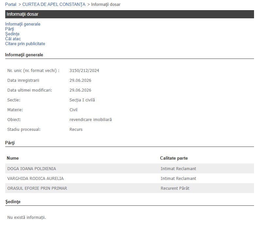274x228 pixels.
Task: Click the Materie label
Action: tap(15, 110)
